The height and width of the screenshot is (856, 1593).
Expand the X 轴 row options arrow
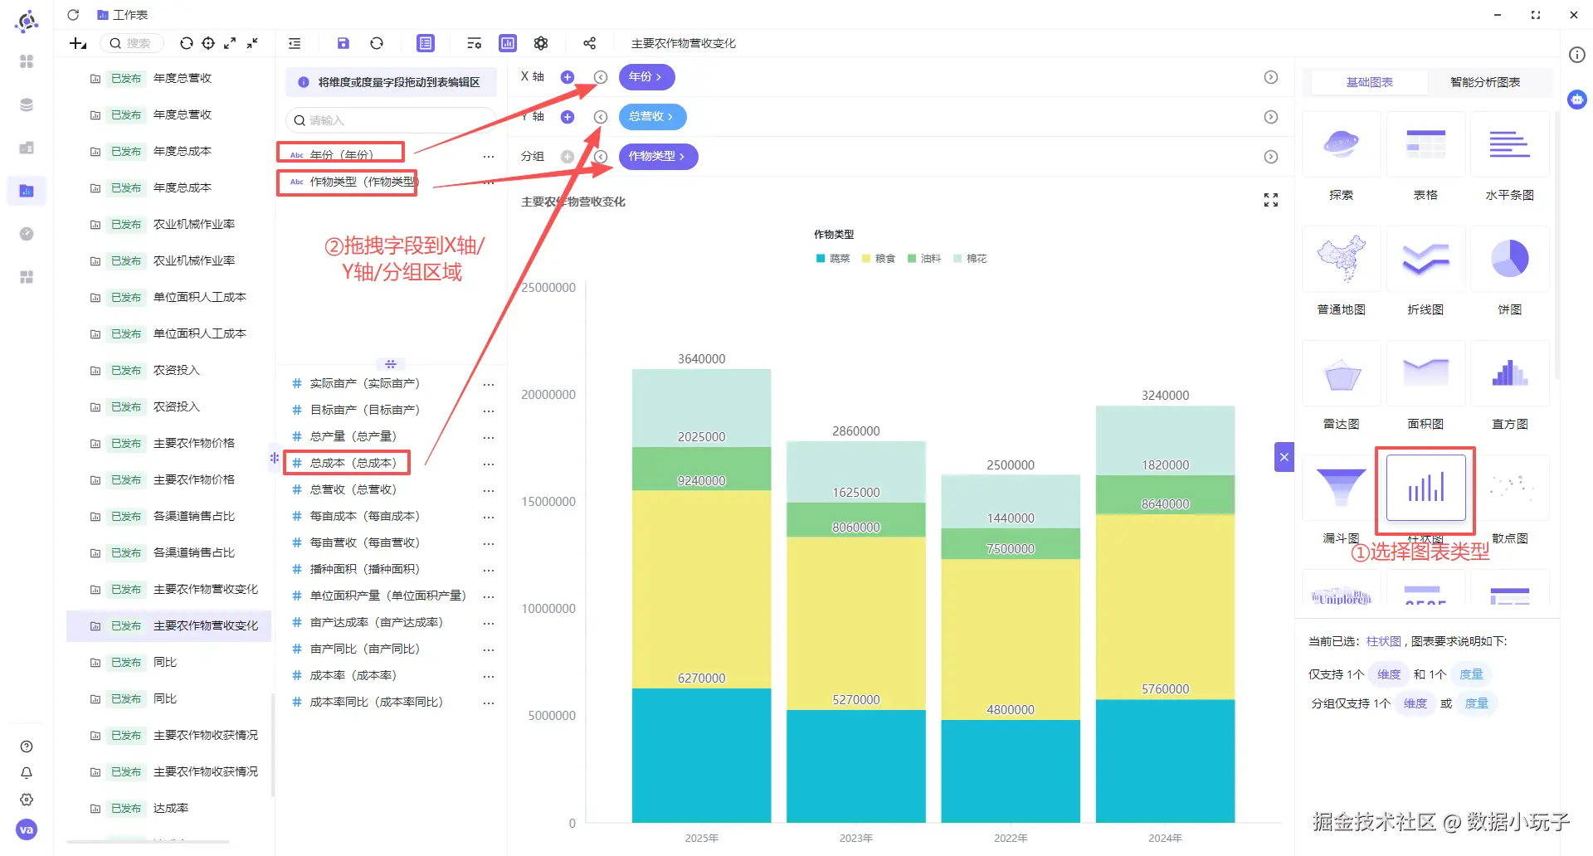click(1271, 77)
